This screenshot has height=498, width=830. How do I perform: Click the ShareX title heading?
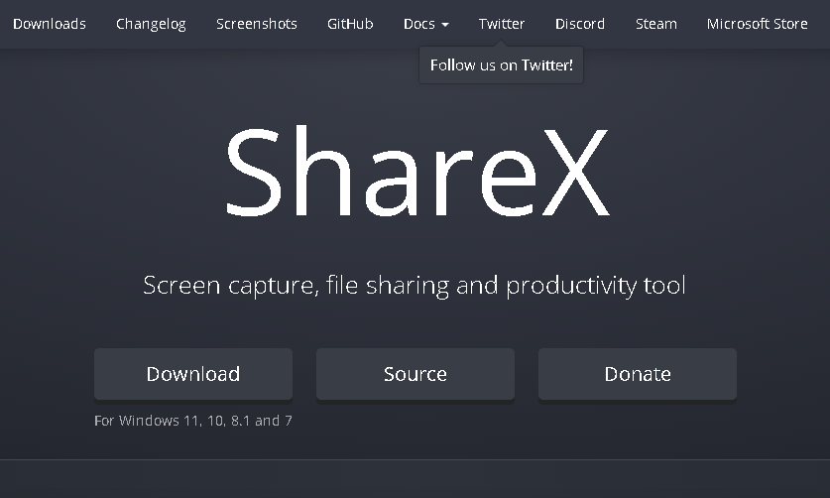(x=417, y=171)
